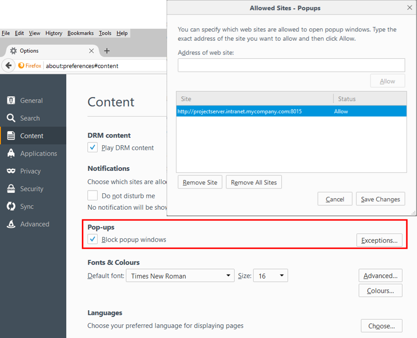Viewport: 417px width, 338px height.
Task: Open the Bookmarks menu
Action: [x=81, y=33]
